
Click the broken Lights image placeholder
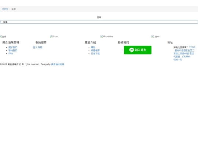(155, 37)
